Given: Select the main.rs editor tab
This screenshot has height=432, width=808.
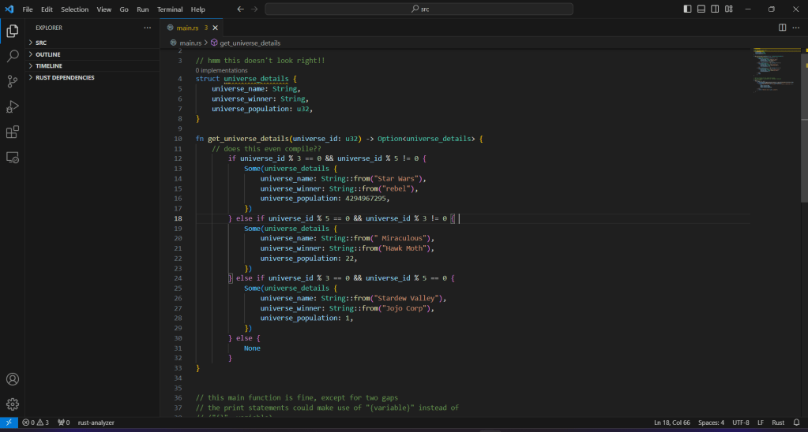Looking at the screenshot, I should tap(188, 28).
